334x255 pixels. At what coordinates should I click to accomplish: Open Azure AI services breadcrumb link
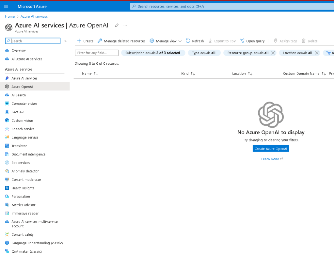[34, 16]
